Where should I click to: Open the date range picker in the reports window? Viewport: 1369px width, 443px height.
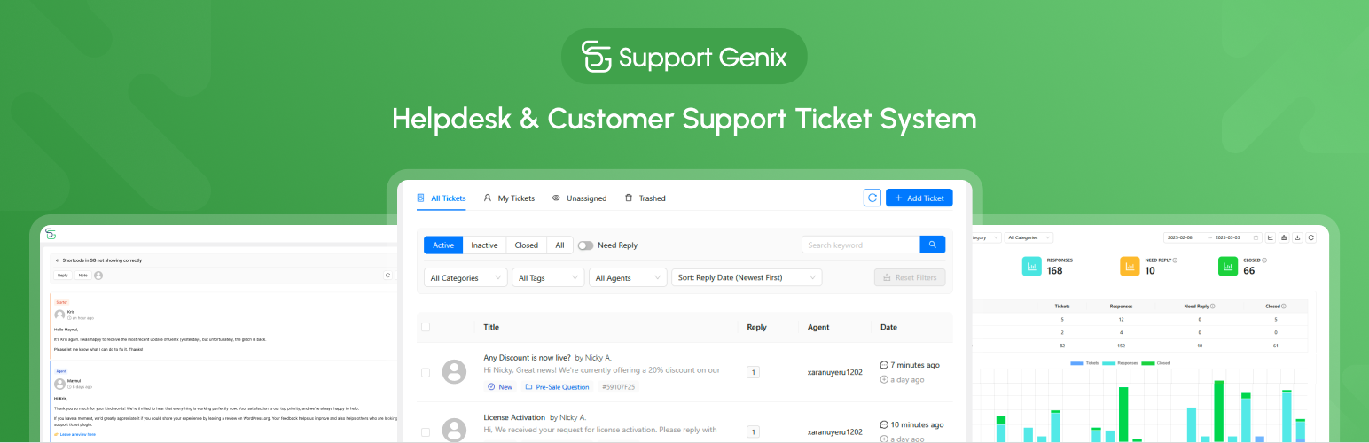1213,237
